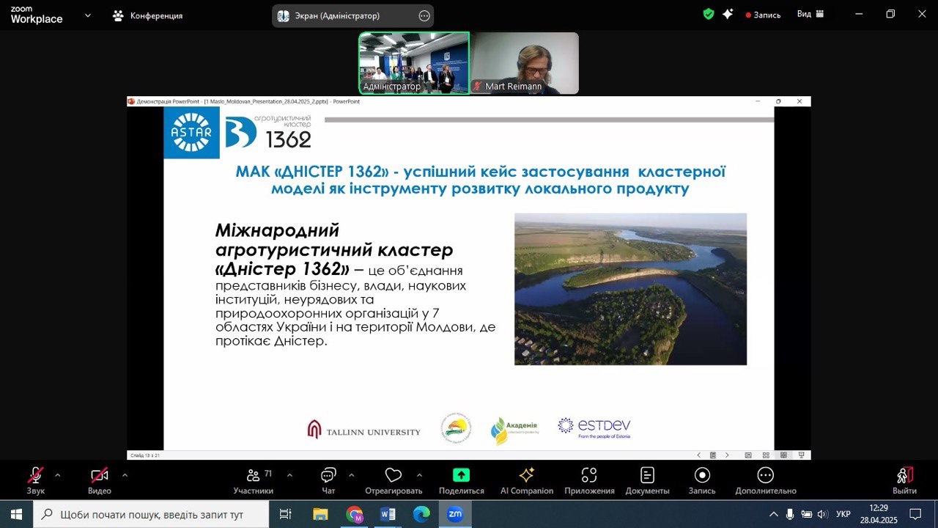Open the screen share options ellipsis
The width and height of the screenshot is (938, 528).
pyautogui.click(x=424, y=15)
